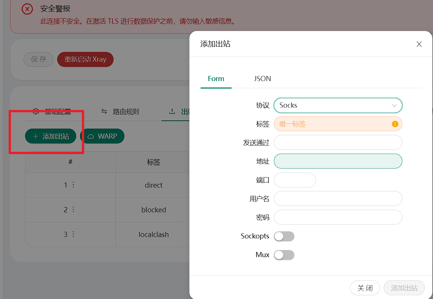
Task: Enable the Sockopts switch
Action: click(284, 236)
